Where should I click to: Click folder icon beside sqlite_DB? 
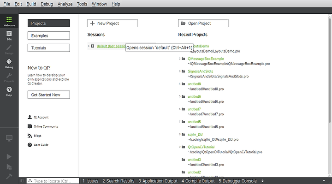pyautogui.click(x=184, y=134)
